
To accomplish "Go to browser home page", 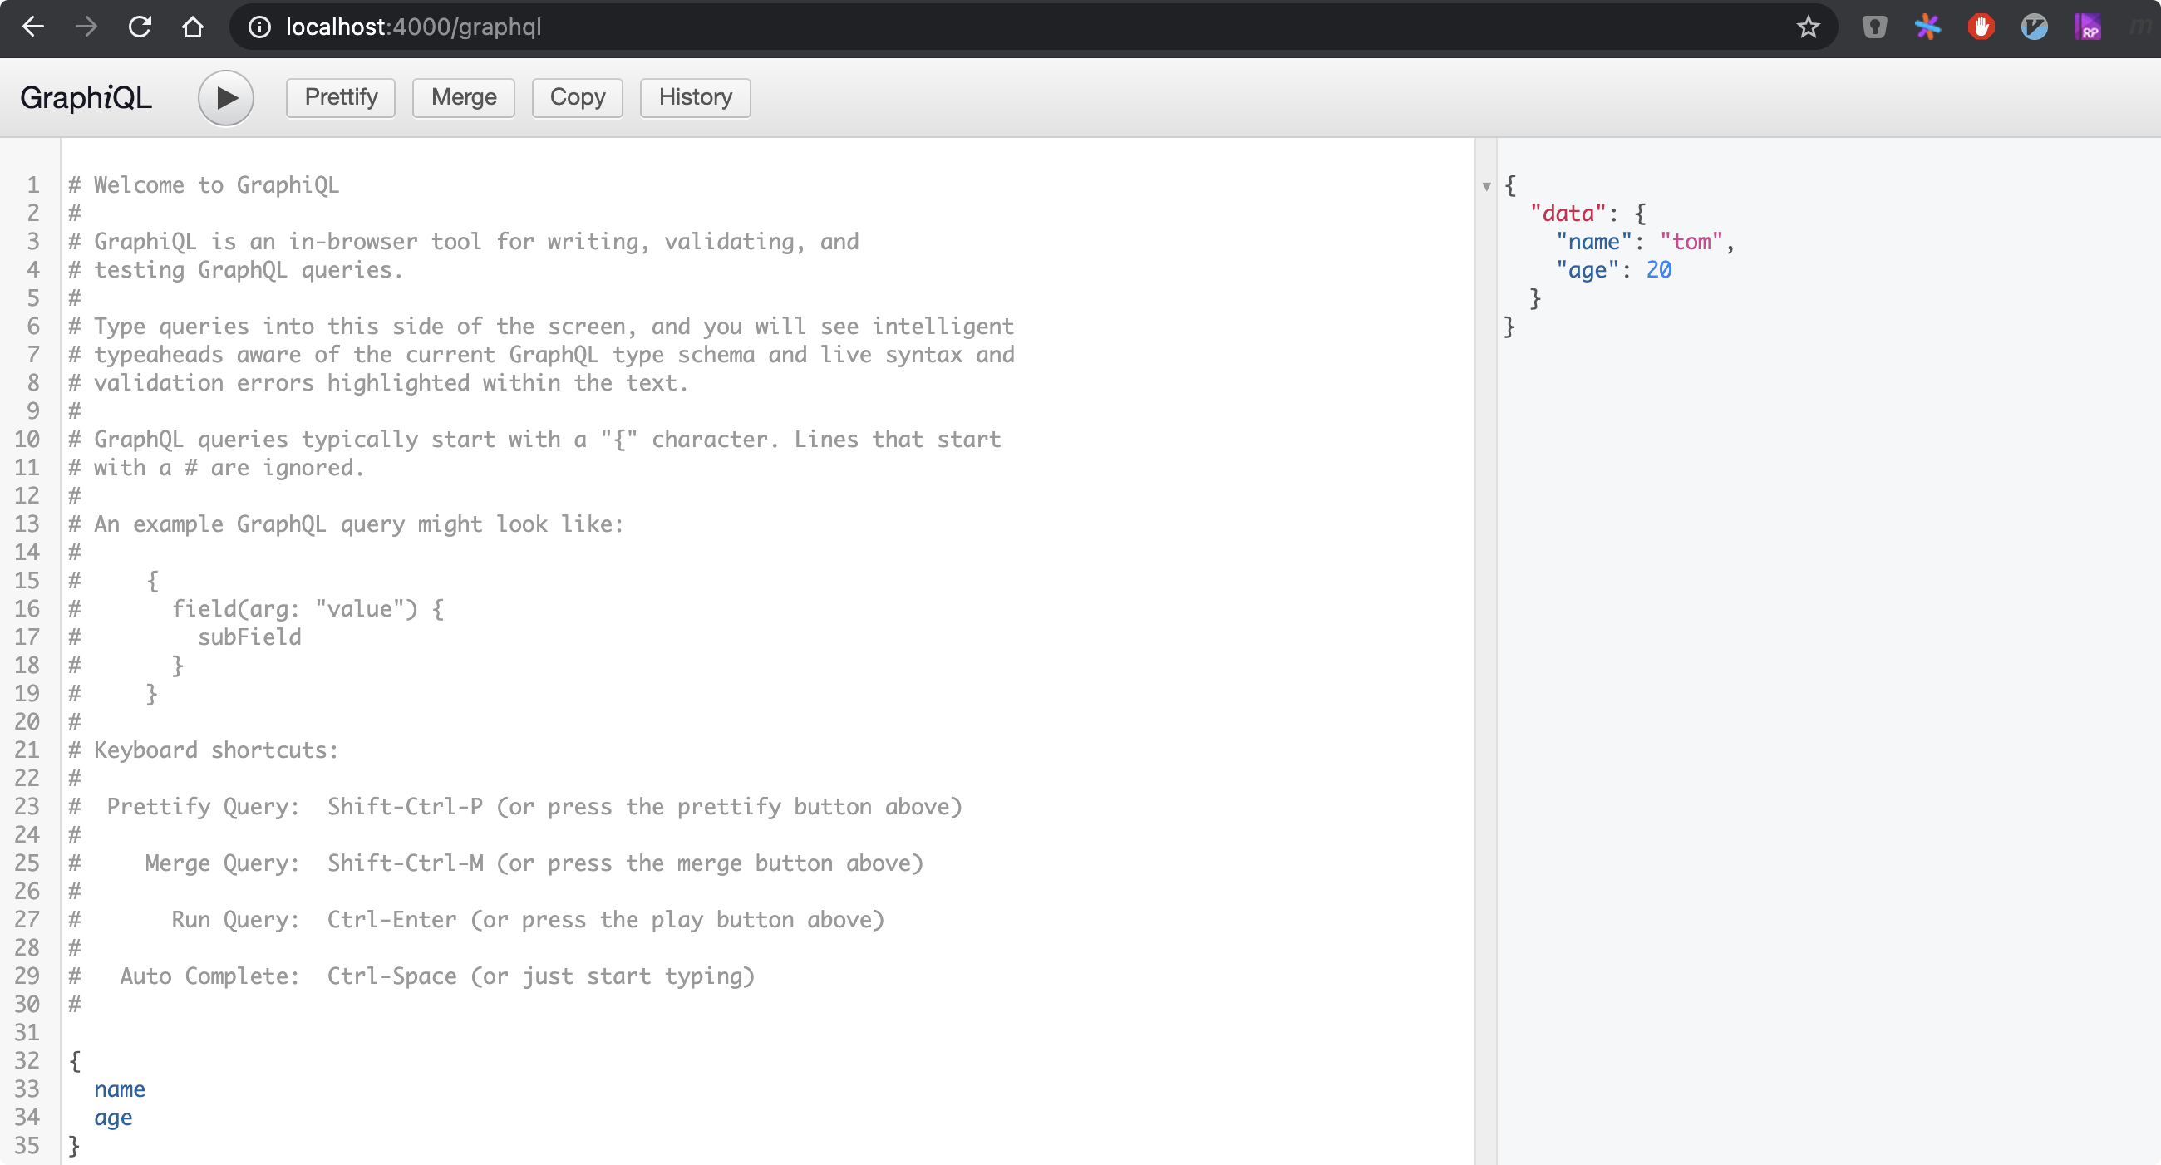I will (x=193, y=27).
